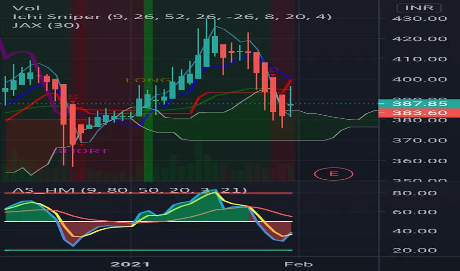Click the 410.00 price axis label

[x=420, y=59]
